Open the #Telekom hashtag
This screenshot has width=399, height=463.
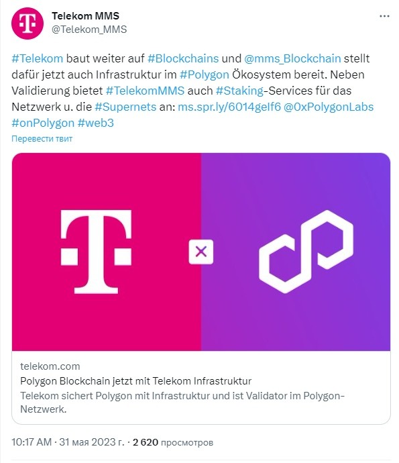(x=37, y=58)
